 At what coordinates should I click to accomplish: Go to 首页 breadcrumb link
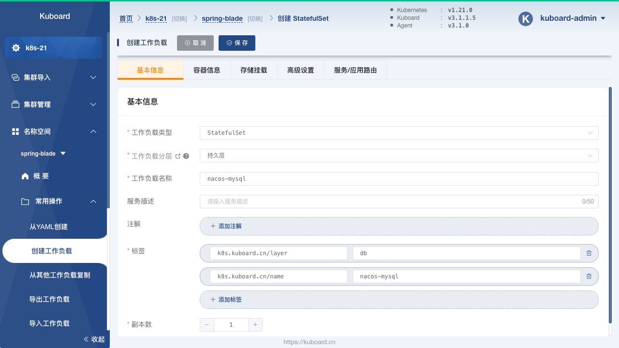pyautogui.click(x=126, y=19)
